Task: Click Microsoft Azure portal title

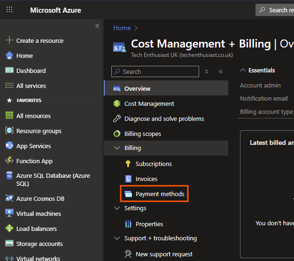Action: click(55, 10)
